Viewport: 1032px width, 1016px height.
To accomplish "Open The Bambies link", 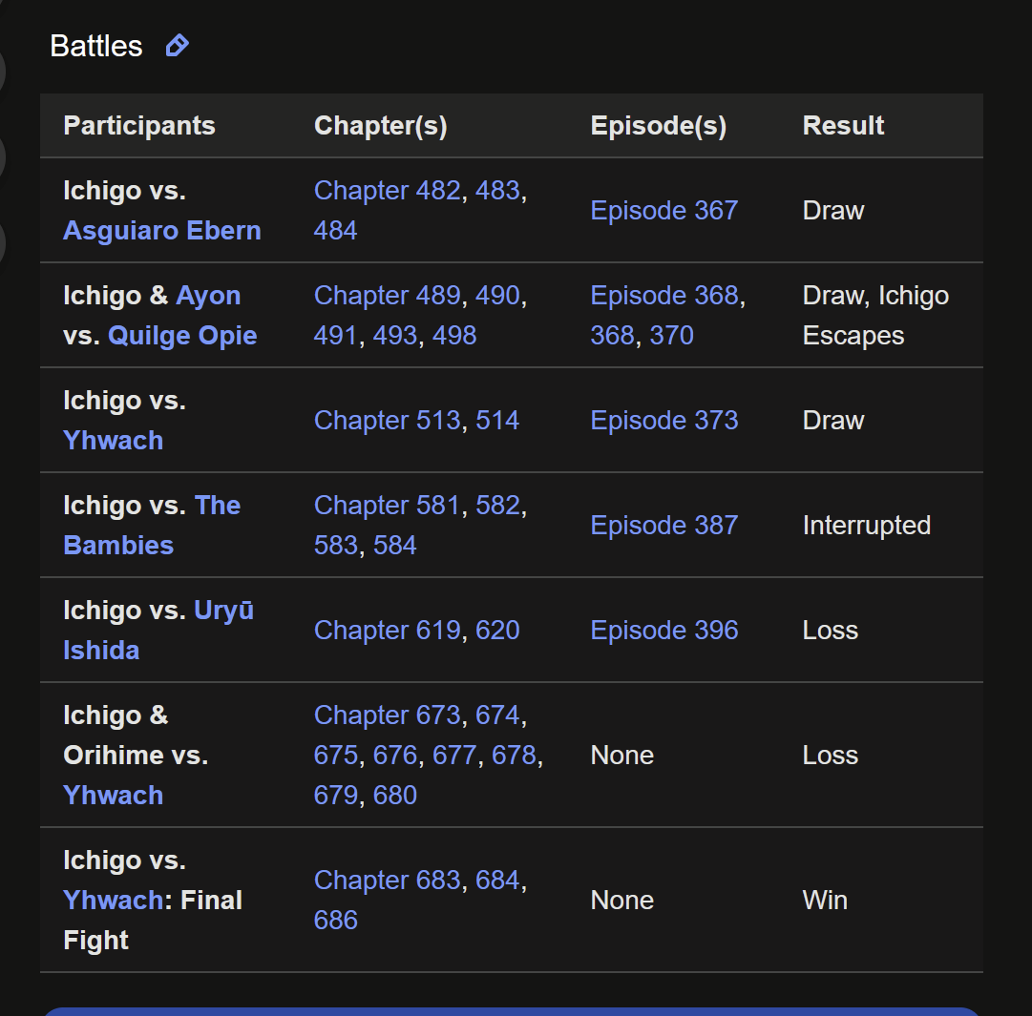I will point(152,526).
